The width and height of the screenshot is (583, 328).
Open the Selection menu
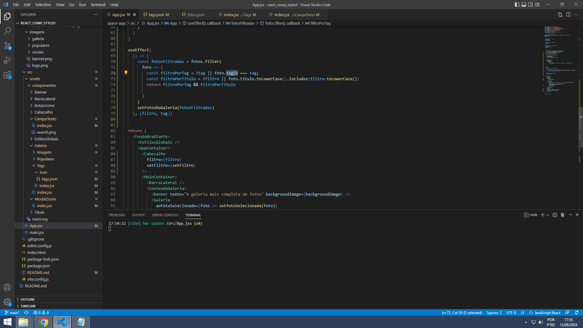(x=43, y=5)
